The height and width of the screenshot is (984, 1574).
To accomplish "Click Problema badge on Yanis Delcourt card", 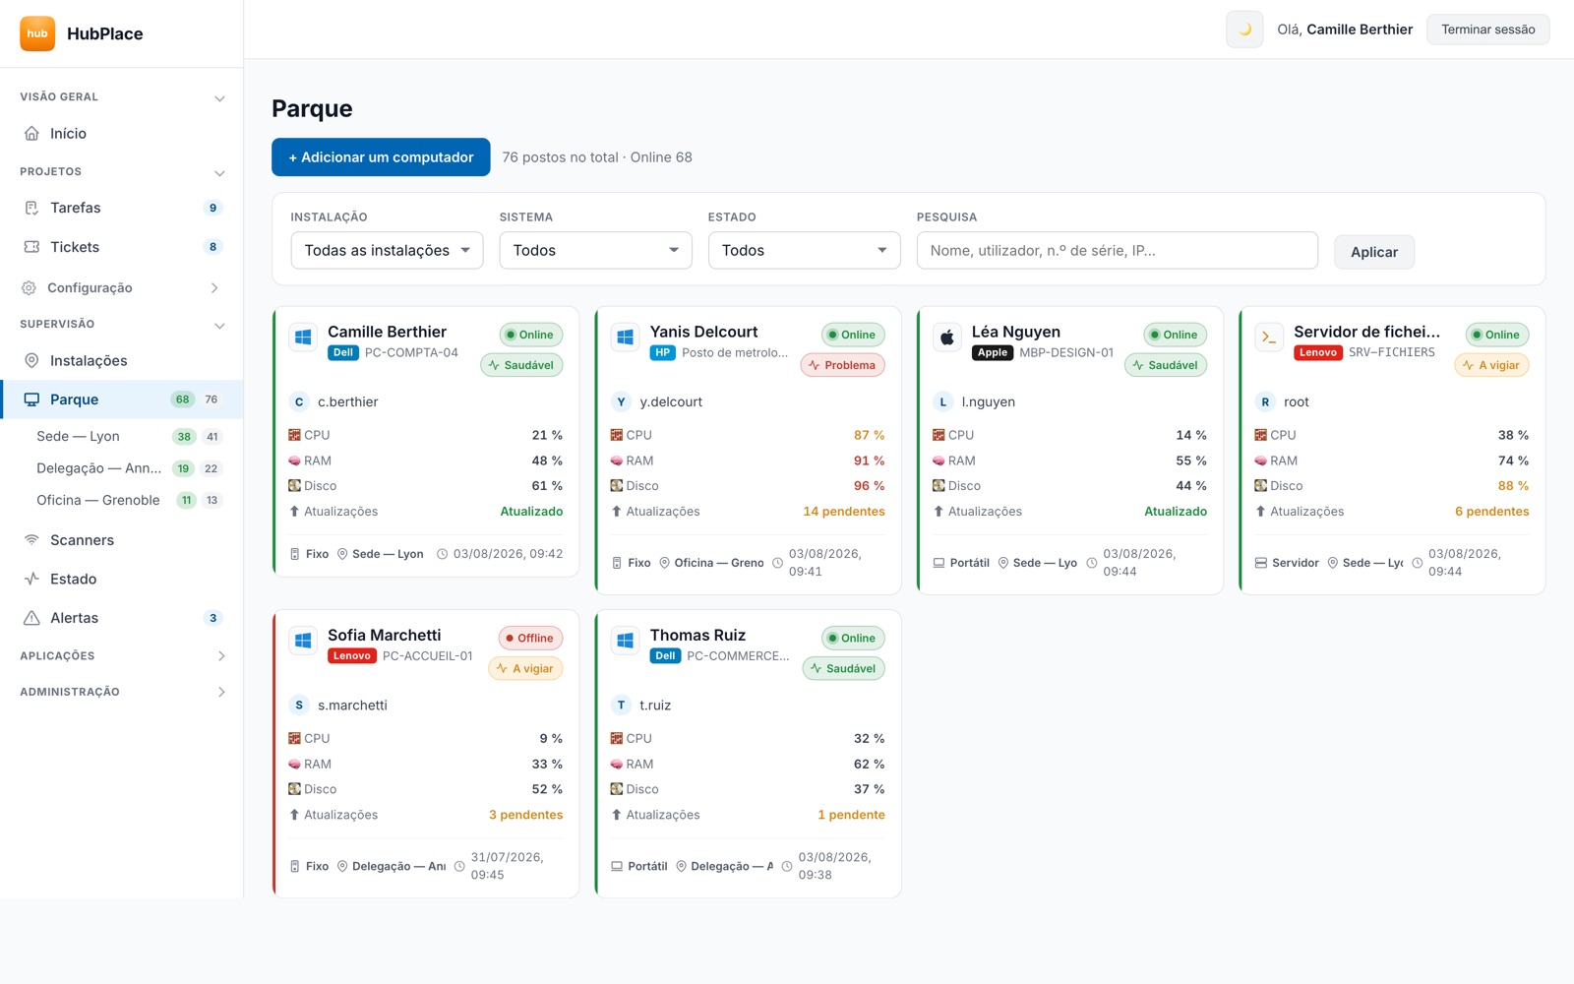I will pyautogui.click(x=843, y=365).
